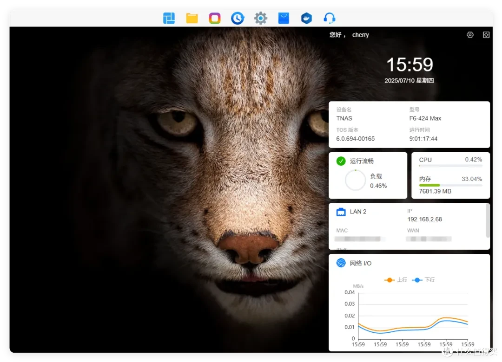The image size is (502, 362).
Task: Click load value 0.46%
Action: click(x=378, y=186)
